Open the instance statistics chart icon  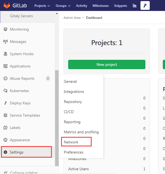tap(135, 5)
